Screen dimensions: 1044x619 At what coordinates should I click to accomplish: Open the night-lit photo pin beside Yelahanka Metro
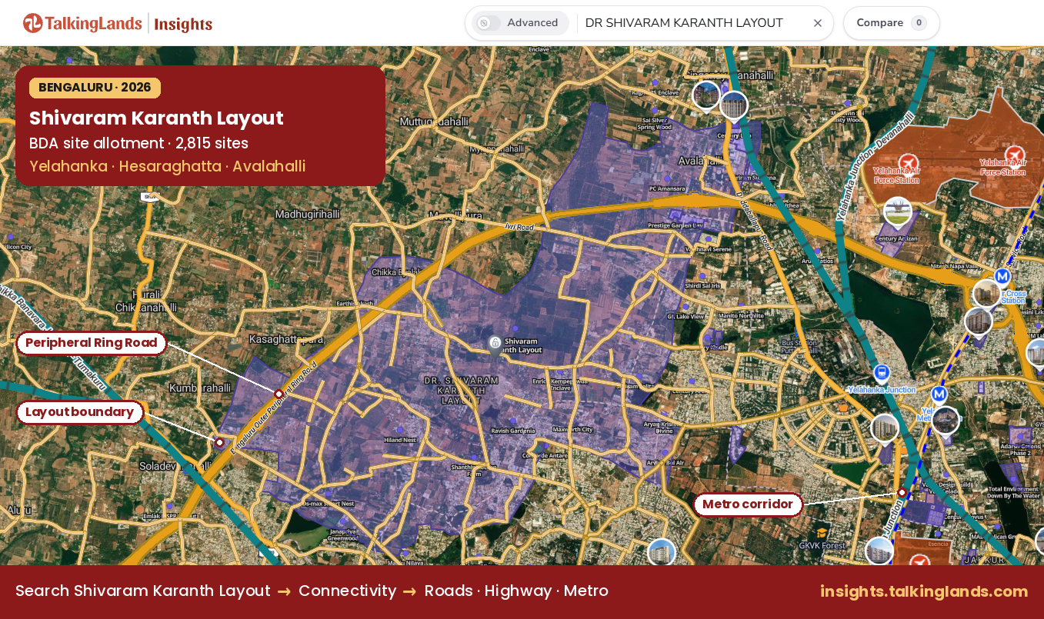point(946,421)
